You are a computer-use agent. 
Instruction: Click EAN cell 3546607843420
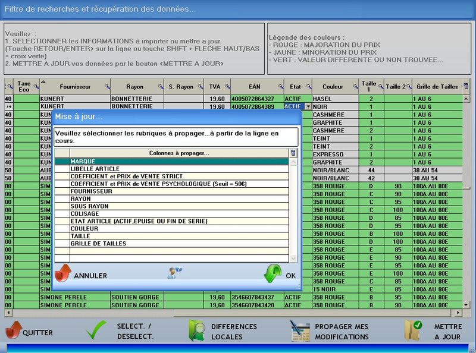pos(258,305)
